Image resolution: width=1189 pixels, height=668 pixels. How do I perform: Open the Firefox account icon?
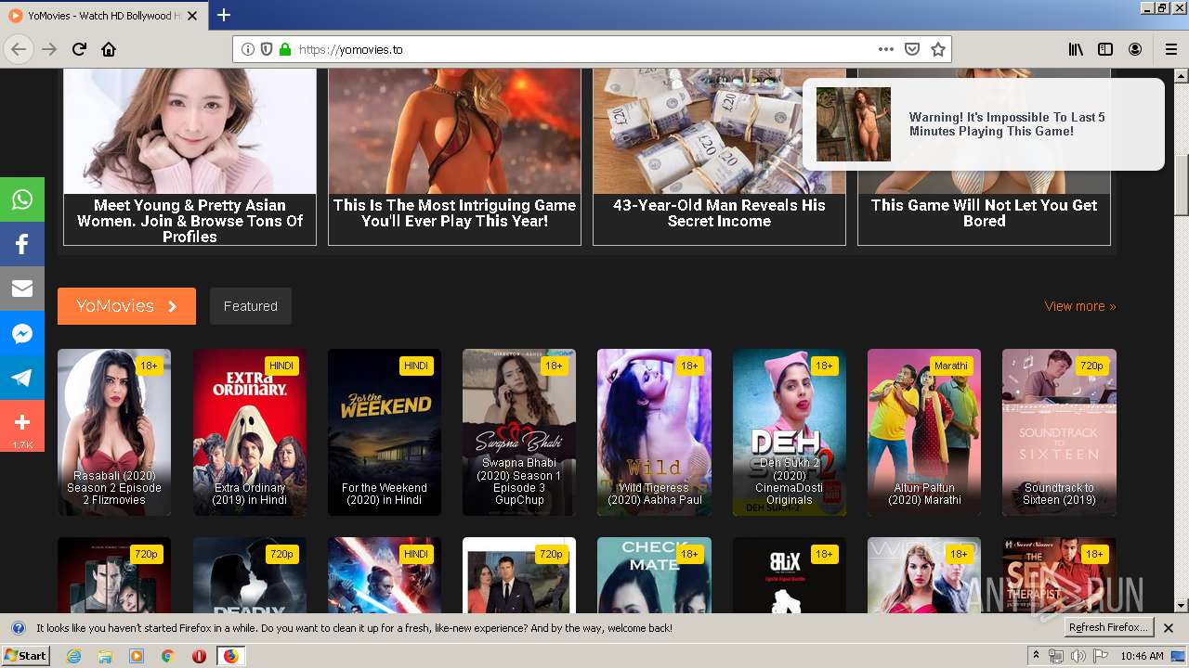(x=1135, y=49)
